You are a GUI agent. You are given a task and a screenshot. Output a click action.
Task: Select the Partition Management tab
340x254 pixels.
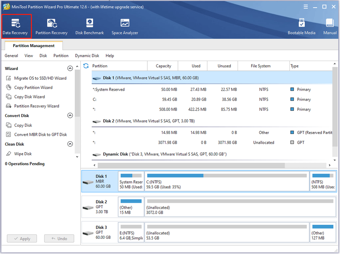34,46
